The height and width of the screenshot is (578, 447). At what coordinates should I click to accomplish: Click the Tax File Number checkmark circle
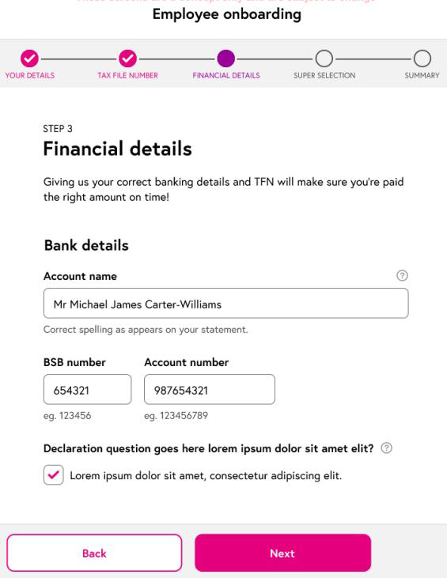[127, 59]
